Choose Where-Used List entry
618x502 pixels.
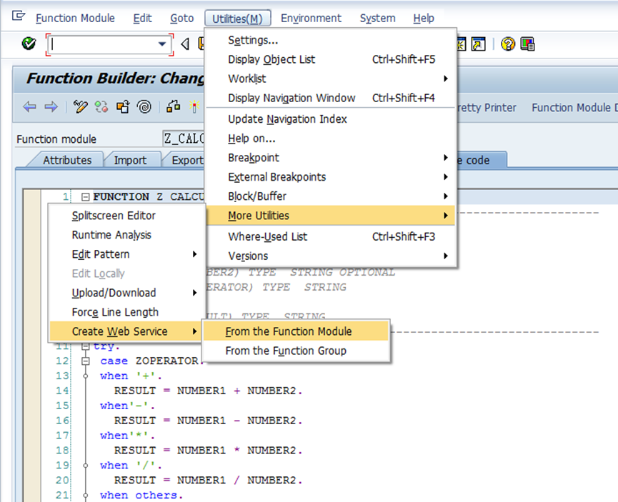[x=331, y=237]
